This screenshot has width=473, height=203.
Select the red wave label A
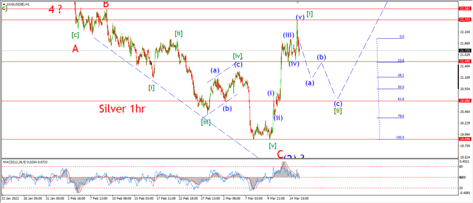pos(75,48)
